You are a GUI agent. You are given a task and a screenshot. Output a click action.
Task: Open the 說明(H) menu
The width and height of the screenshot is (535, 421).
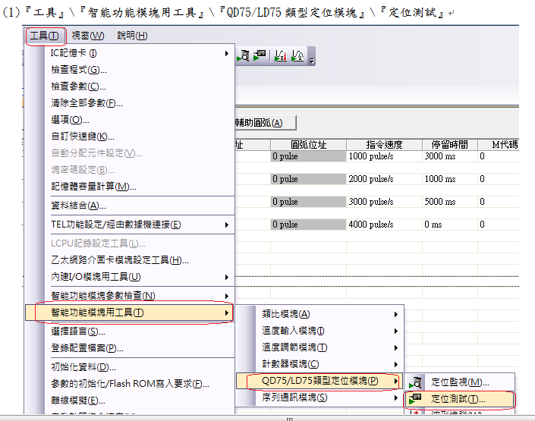click(132, 36)
